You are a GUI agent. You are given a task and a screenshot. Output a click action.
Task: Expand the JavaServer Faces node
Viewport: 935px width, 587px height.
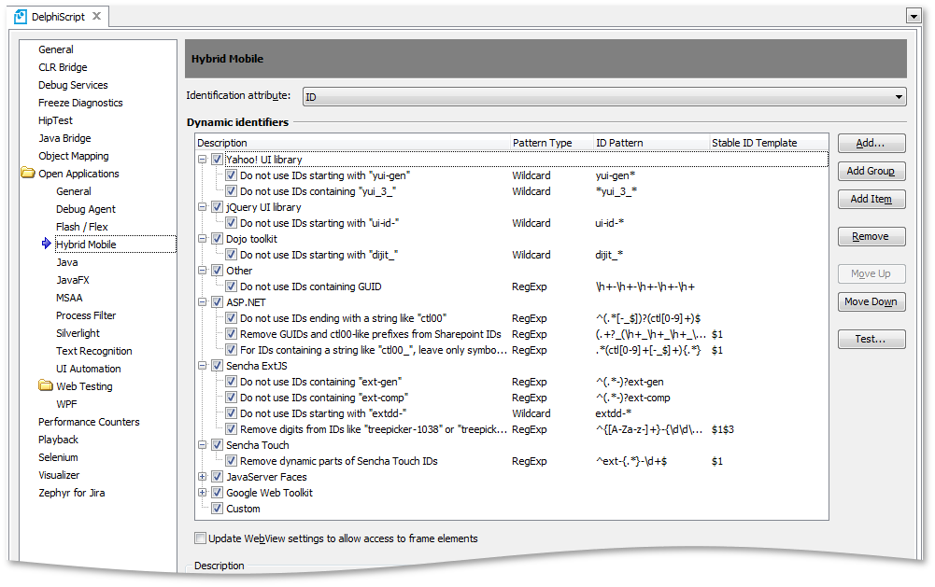204,476
